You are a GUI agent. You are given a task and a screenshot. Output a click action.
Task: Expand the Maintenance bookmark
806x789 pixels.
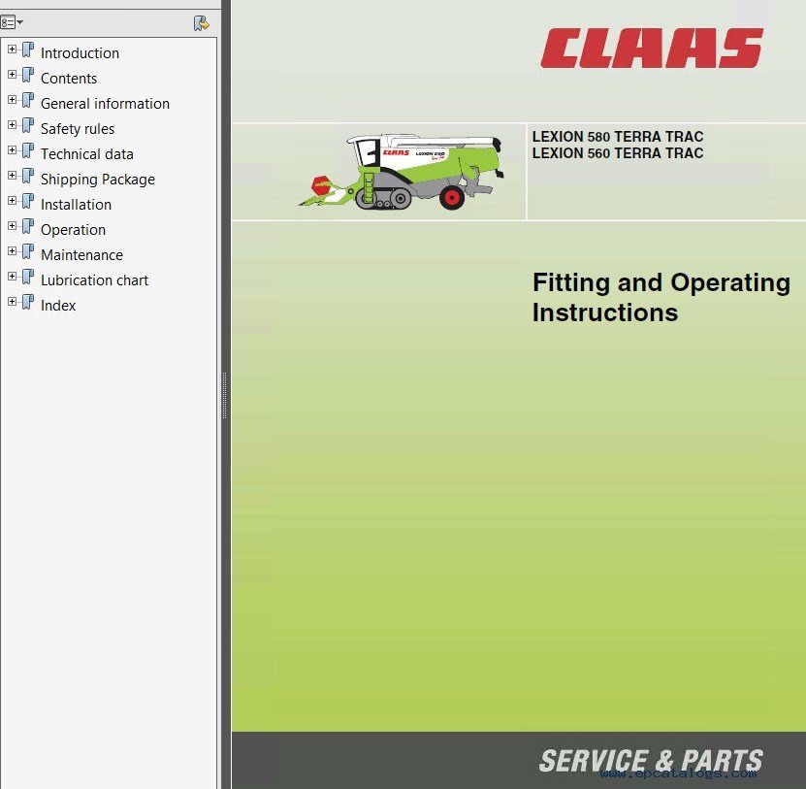point(12,251)
